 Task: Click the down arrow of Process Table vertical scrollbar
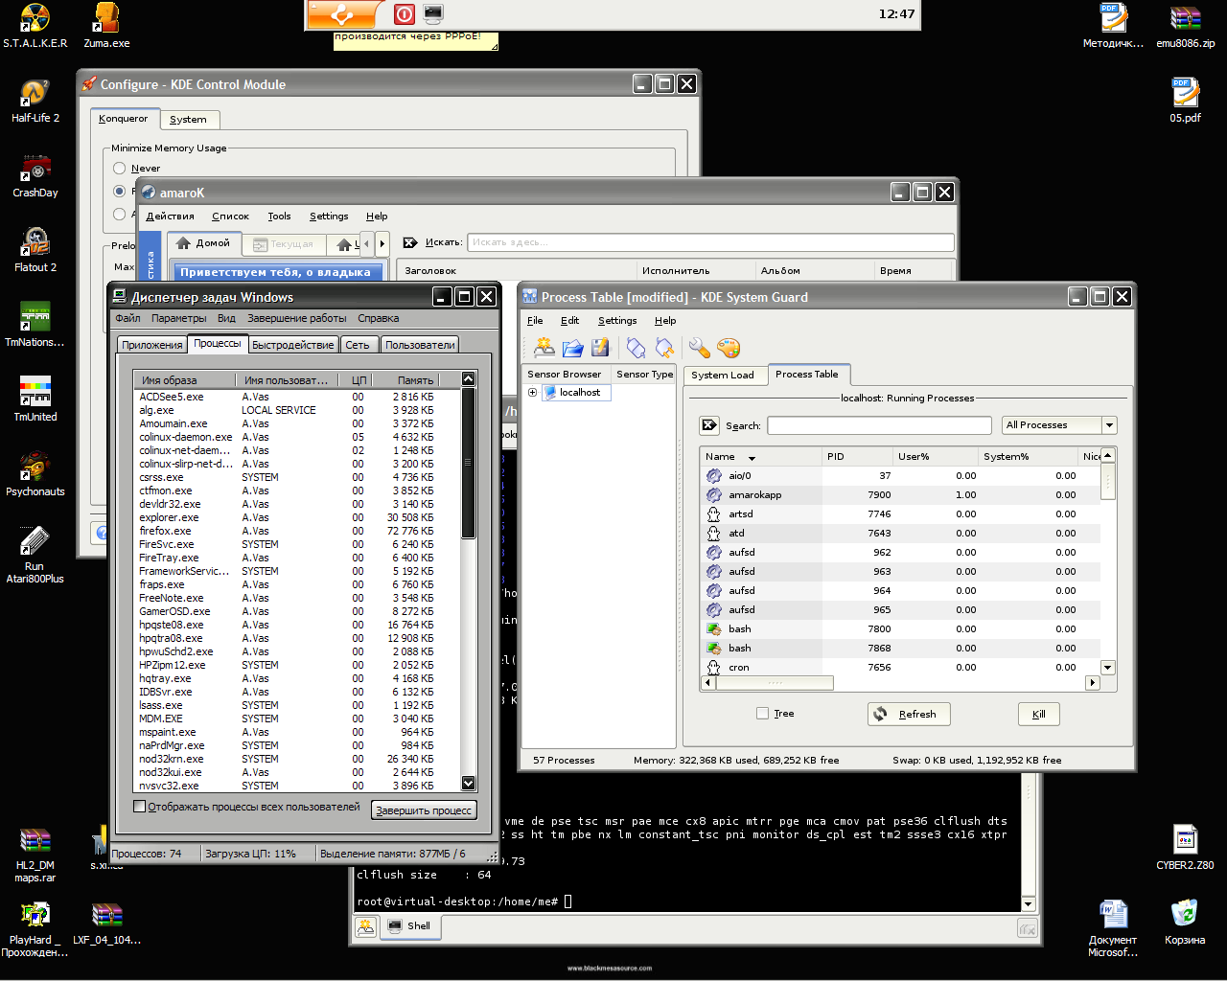click(x=1107, y=668)
